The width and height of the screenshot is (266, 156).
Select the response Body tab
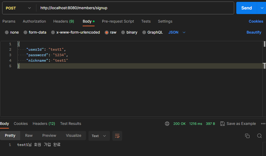tap(4, 124)
